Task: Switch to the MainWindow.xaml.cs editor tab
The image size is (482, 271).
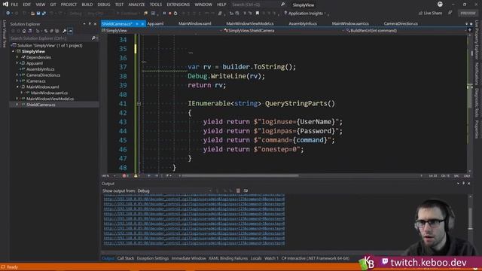Action: point(350,23)
